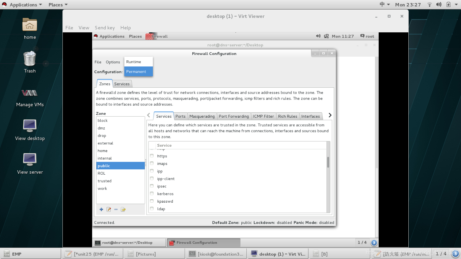Open the input method dropdown in top bar

tap(385, 5)
